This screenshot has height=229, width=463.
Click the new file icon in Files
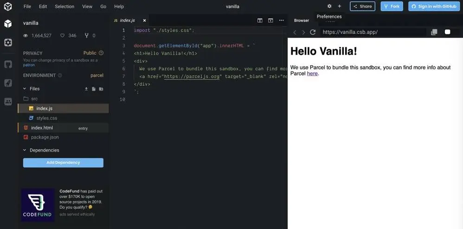coord(94,89)
